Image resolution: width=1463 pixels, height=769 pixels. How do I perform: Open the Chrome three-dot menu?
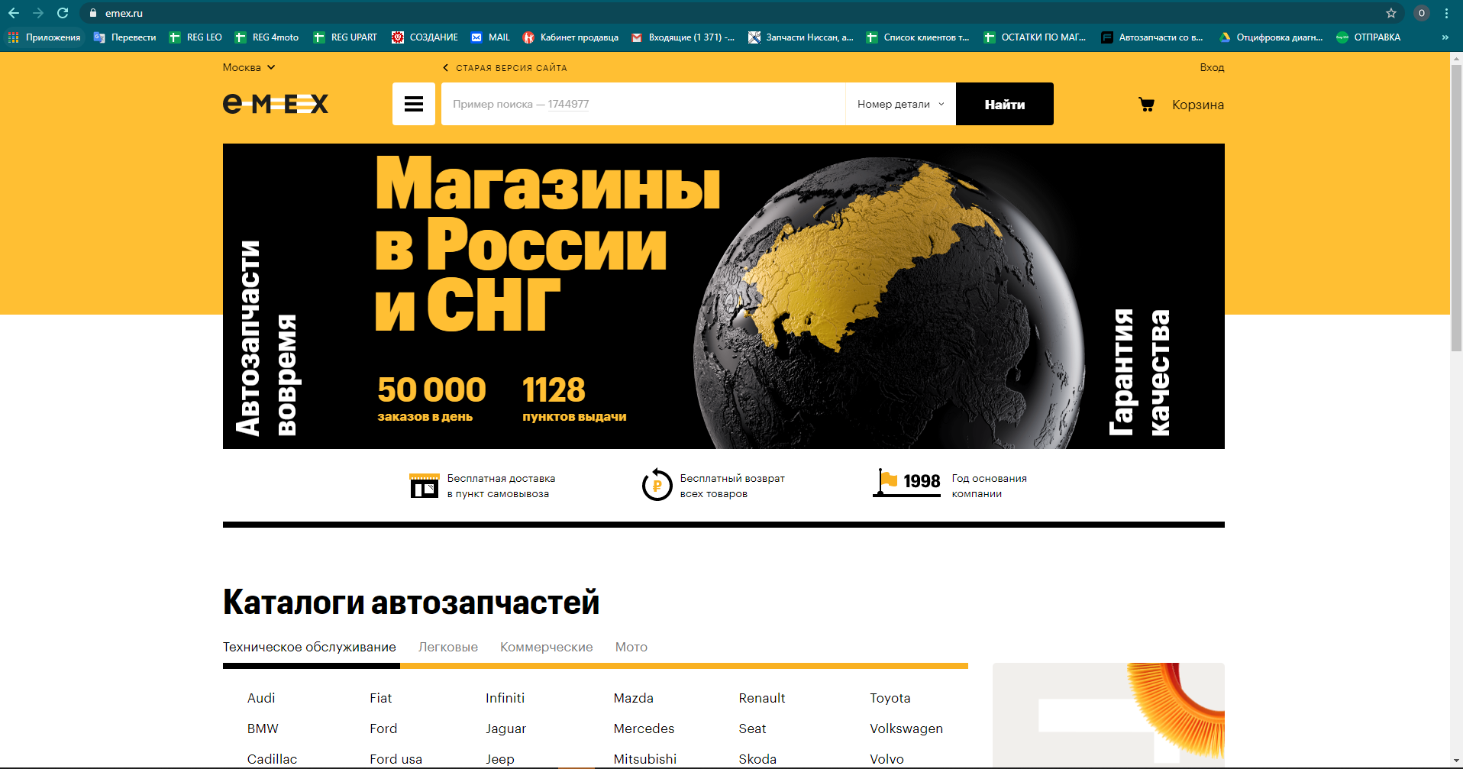[1447, 13]
